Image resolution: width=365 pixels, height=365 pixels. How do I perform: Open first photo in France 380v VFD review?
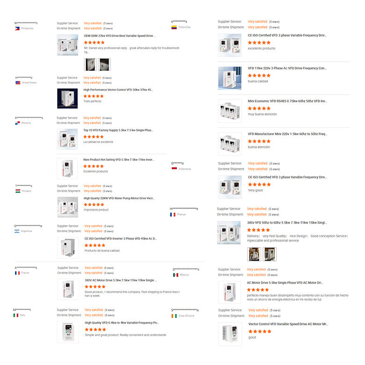(x=254, y=254)
